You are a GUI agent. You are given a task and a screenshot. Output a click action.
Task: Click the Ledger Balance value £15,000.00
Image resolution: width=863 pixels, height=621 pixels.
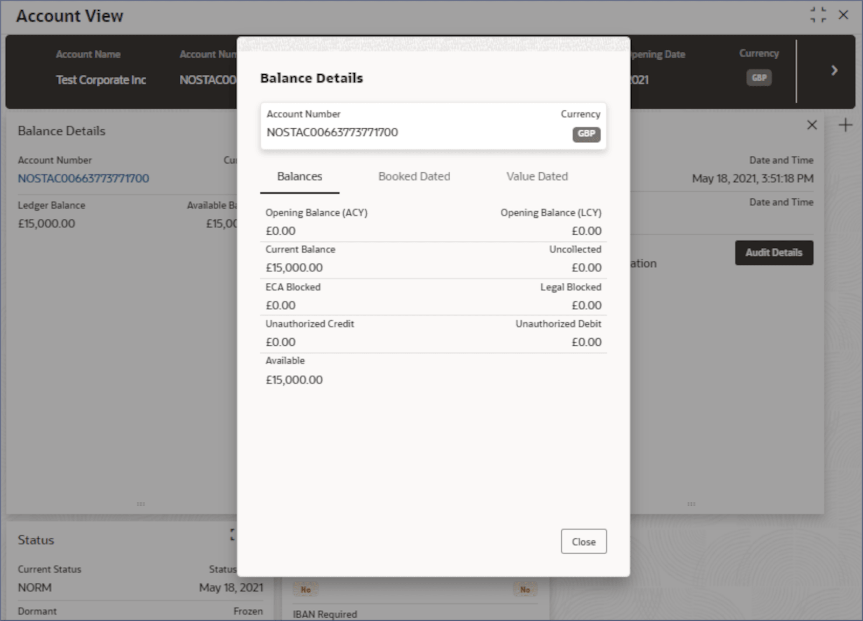coord(46,223)
